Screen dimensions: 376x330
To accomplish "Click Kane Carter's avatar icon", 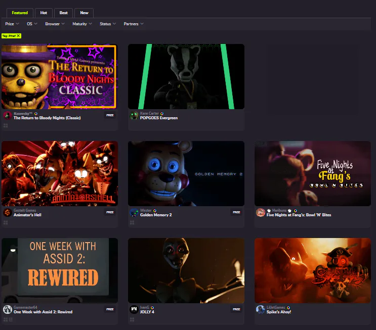I will (134, 116).
